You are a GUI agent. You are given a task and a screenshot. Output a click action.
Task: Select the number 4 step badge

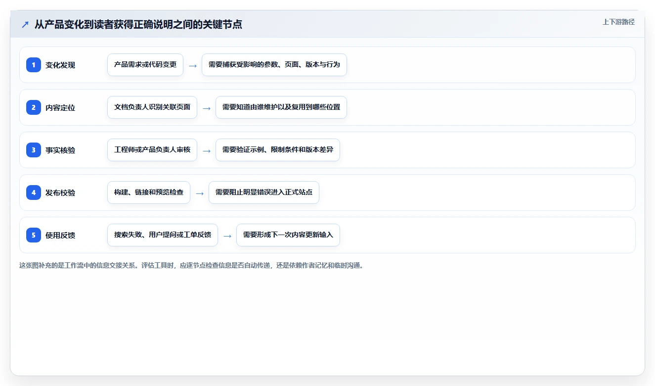[x=34, y=193]
